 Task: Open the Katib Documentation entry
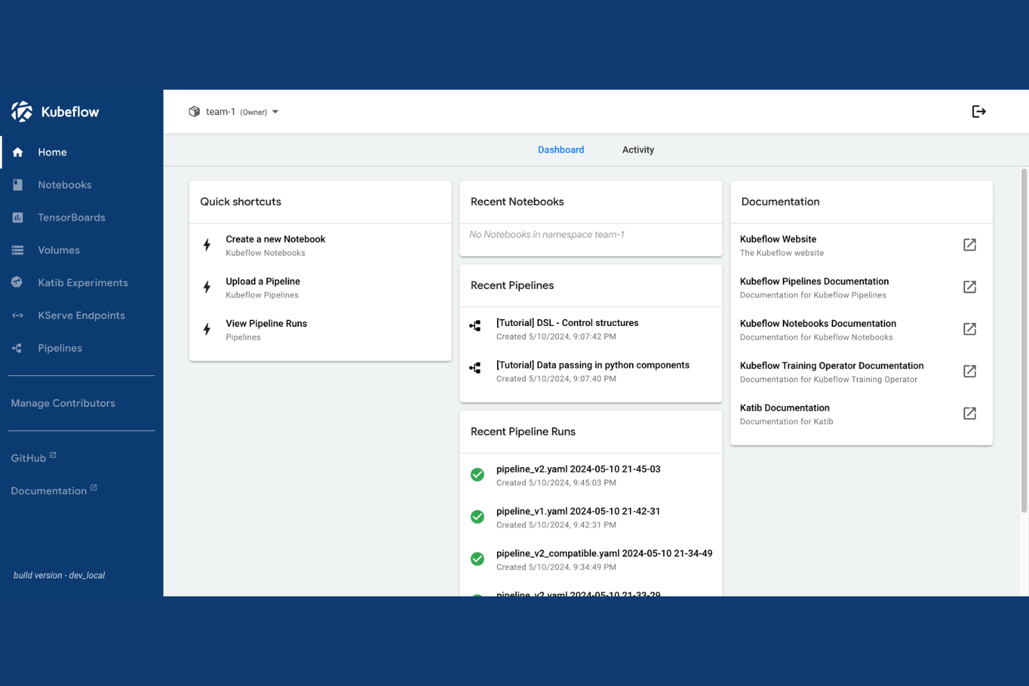(x=861, y=414)
